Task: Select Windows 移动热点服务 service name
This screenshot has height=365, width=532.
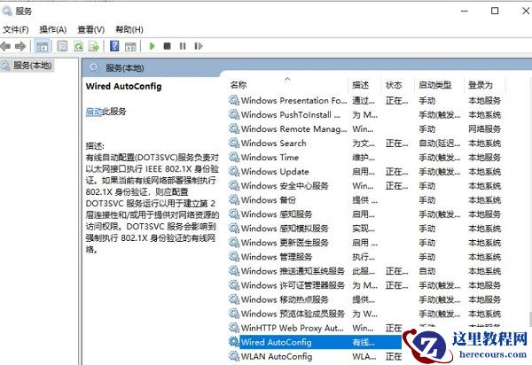Action: click(x=285, y=300)
